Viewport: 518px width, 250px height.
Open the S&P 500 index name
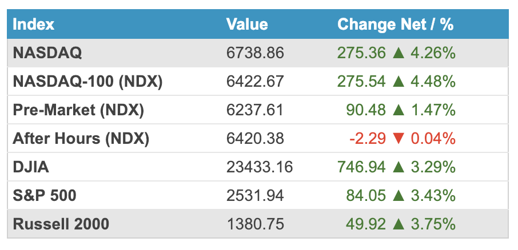(44, 196)
